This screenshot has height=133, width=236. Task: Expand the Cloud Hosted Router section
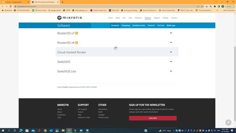point(117,52)
